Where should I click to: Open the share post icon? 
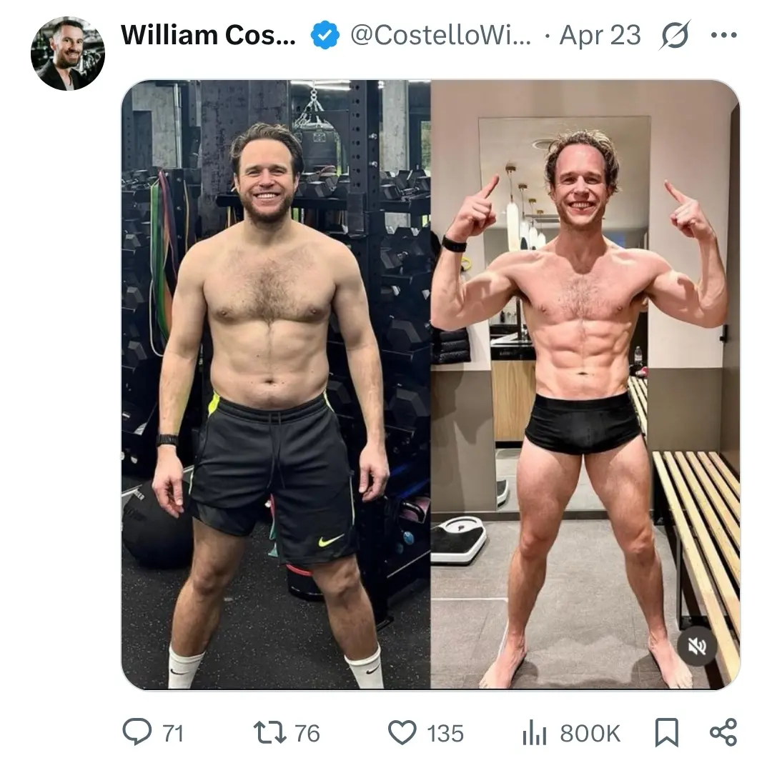723,732
